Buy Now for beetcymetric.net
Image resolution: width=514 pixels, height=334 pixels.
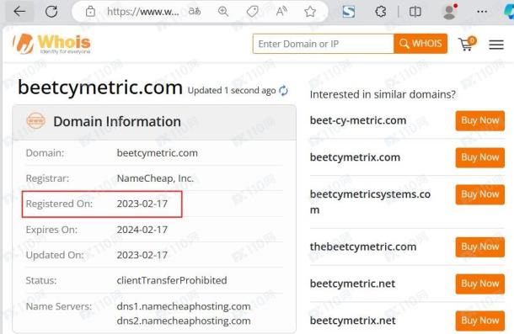pos(480,284)
